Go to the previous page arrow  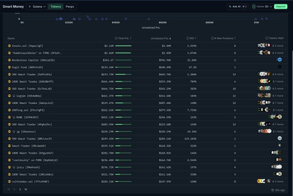pyautogui.click(x=14, y=189)
